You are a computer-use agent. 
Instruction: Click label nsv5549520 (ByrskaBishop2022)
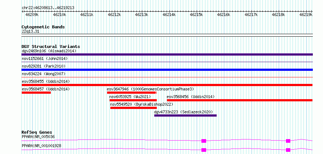coord(142,104)
